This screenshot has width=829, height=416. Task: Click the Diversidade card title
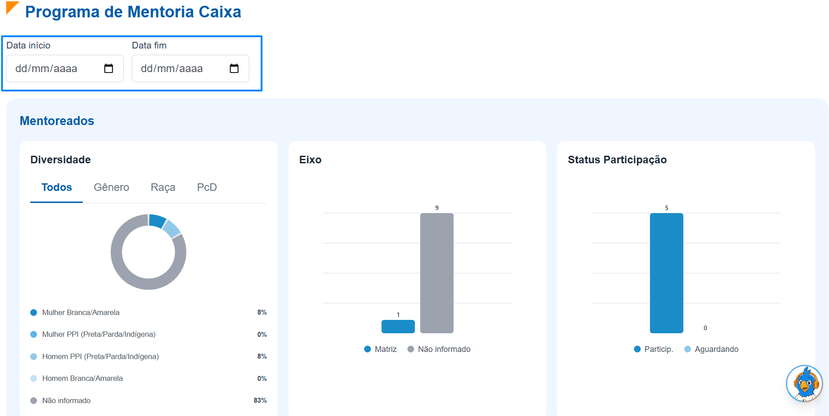point(61,160)
